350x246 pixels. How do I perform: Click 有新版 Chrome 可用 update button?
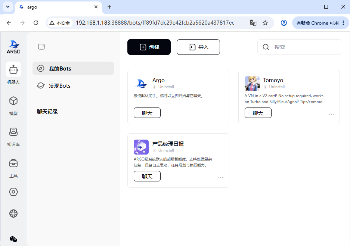318,23
